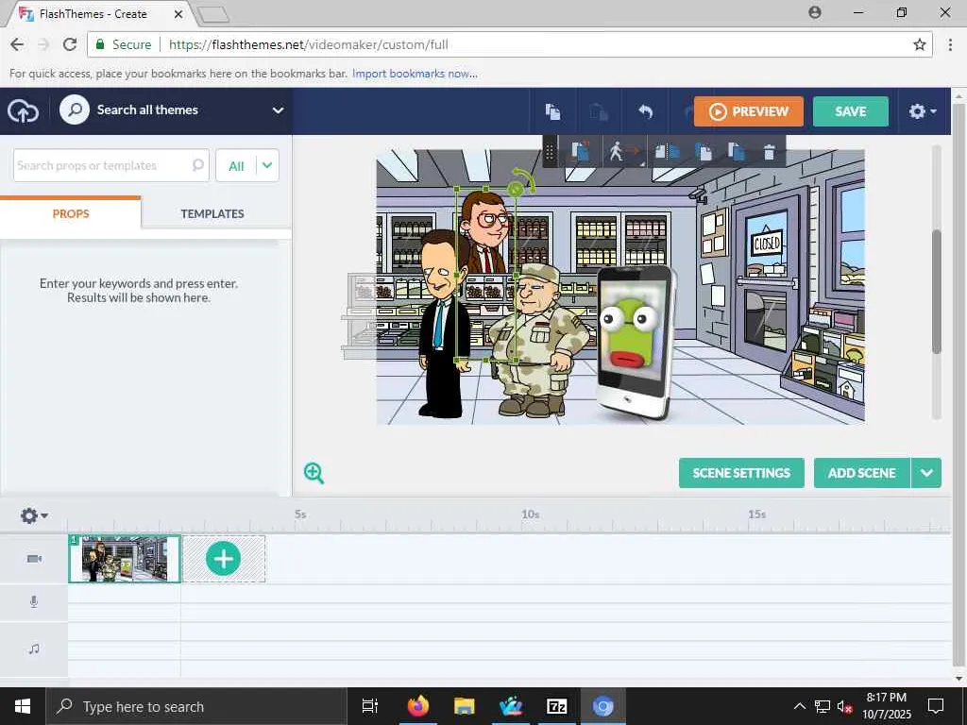The image size is (967, 725).
Task: Click the walking figure movement icon
Action: tap(623, 151)
